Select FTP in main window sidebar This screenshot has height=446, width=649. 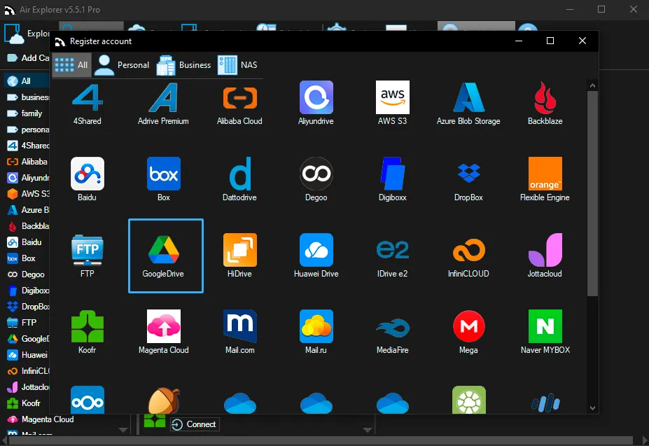[22, 323]
